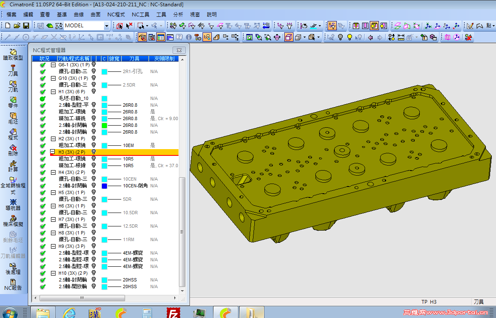Image resolution: width=496 pixels, height=318 pixels.
Task: Click the save toolbar icon
Action: (x=26, y=26)
